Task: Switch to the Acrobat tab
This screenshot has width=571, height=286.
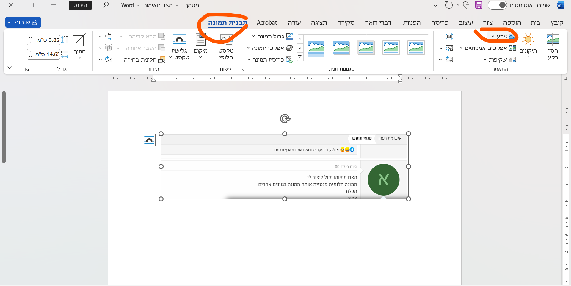Action: click(267, 23)
